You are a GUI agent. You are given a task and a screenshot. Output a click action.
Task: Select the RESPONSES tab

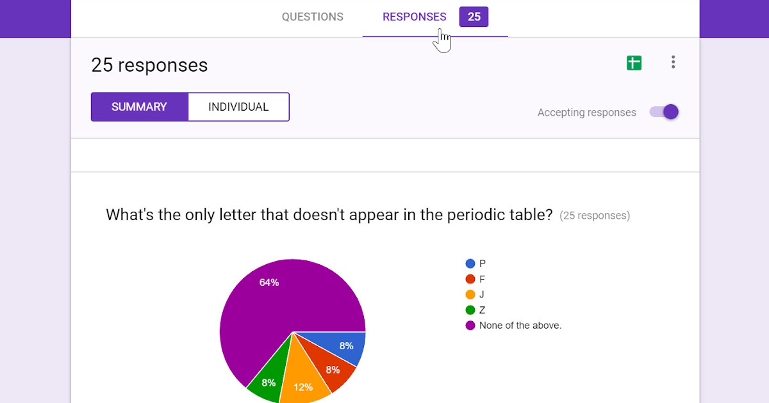click(x=415, y=17)
